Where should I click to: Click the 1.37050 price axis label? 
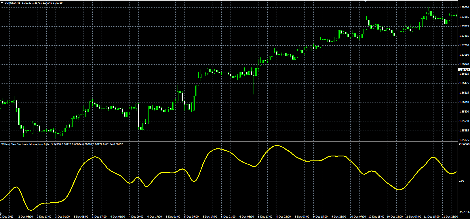[464, 55]
